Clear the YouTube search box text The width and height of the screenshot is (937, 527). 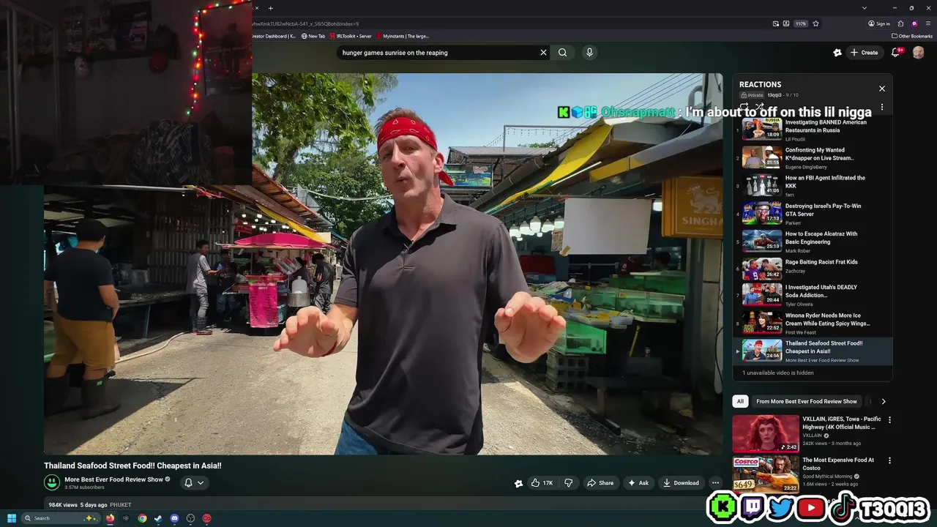543,53
